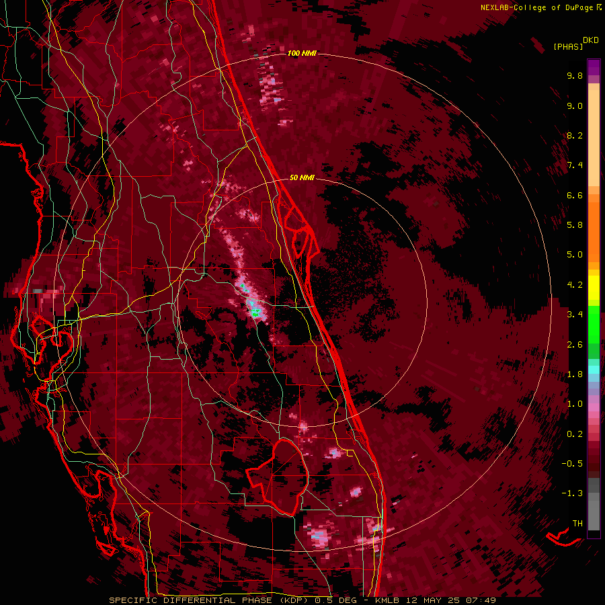This screenshot has width=605, height=605.
Task: Select the -1.3 scale value
Action: tap(572, 493)
